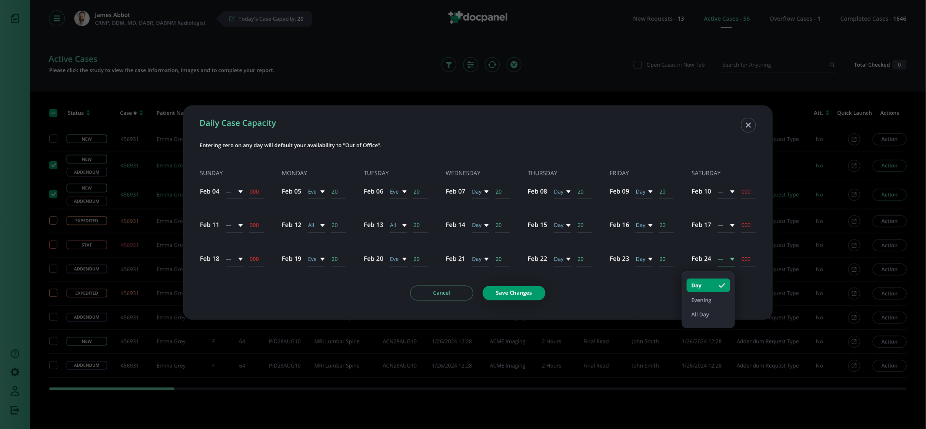Open the Feb 14 Day shift dropdown
Image resolution: width=926 pixels, height=429 pixels.
tap(480, 225)
